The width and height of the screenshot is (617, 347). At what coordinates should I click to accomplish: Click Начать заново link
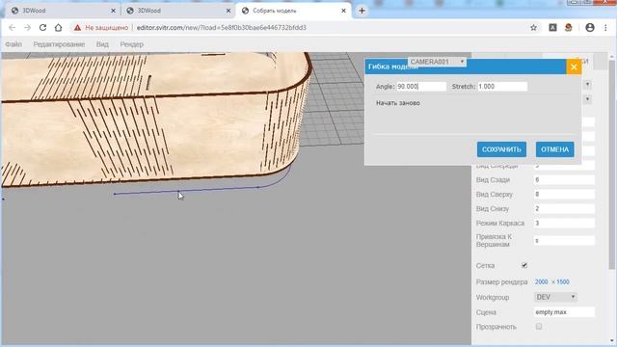pyautogui.click(x=398, y=103)
